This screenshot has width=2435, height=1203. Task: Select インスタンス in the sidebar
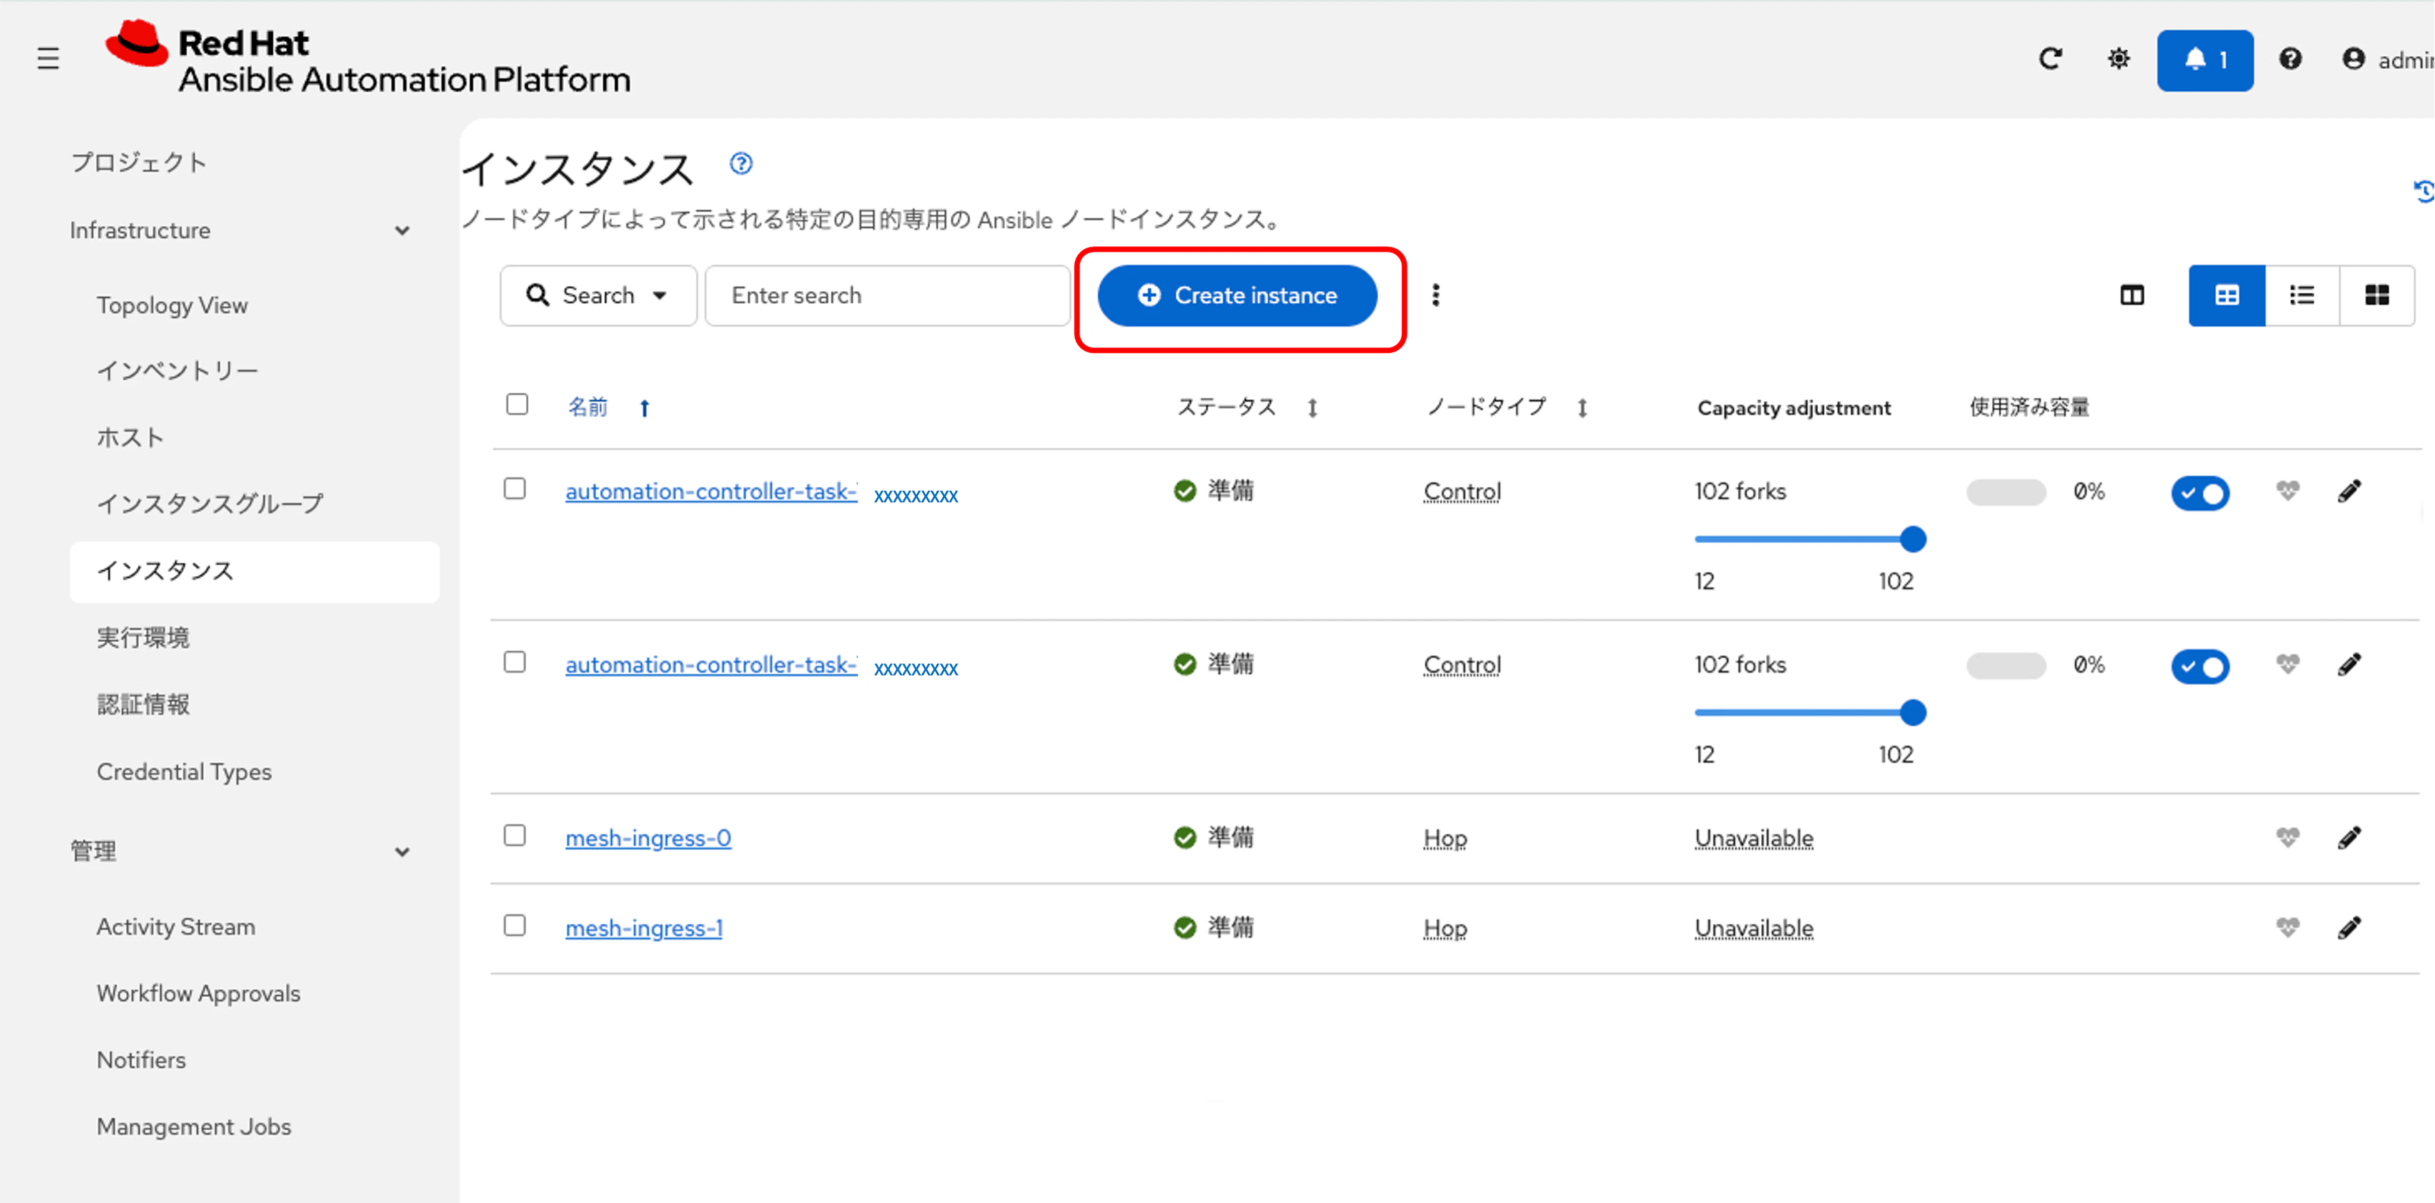[x=254, y=572]
